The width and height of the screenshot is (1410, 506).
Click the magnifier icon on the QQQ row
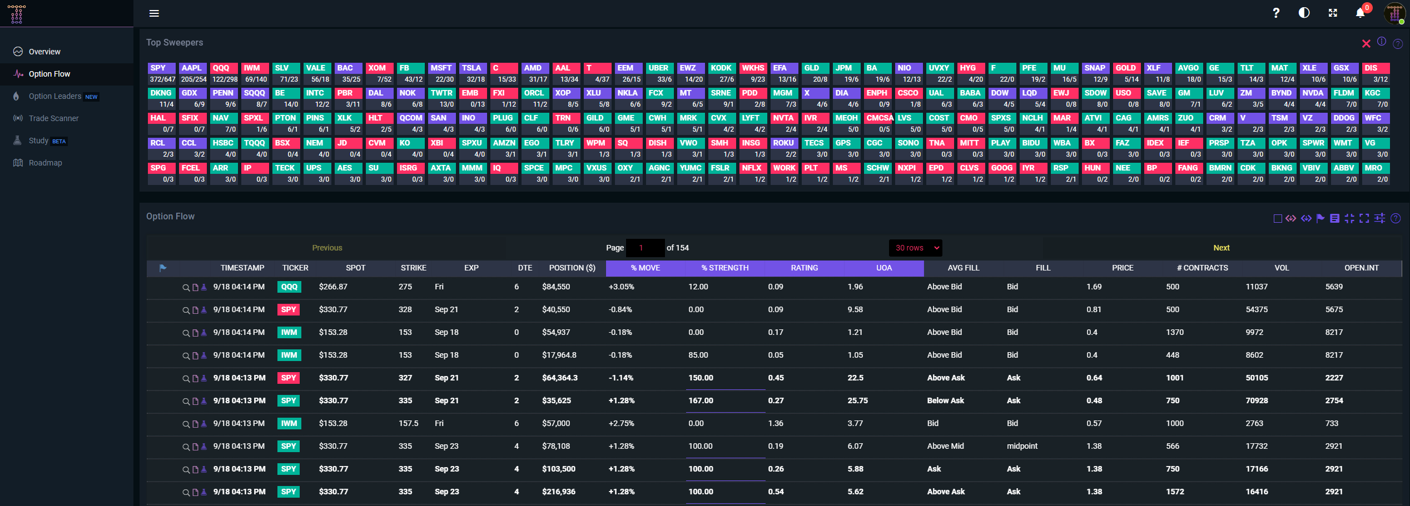click(x=186, y=287)
